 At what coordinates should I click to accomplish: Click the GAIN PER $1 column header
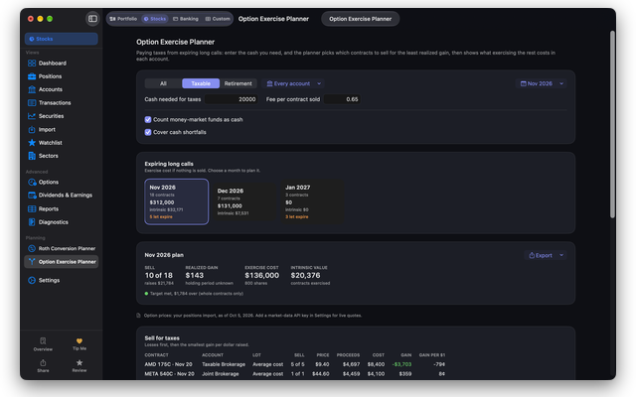point(432,355)
